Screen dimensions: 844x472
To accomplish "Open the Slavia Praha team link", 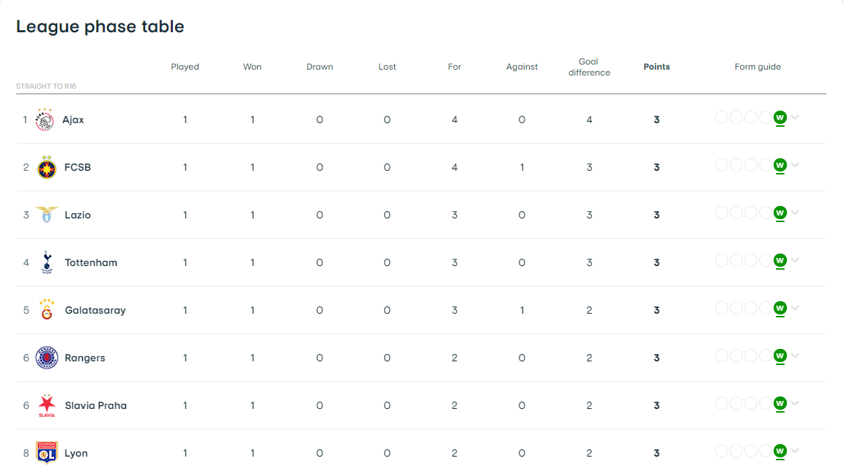I will 96,405.
